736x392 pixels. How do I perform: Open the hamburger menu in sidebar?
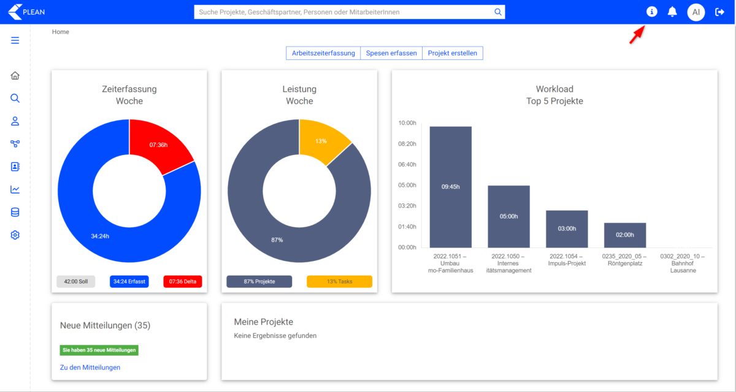15,40
